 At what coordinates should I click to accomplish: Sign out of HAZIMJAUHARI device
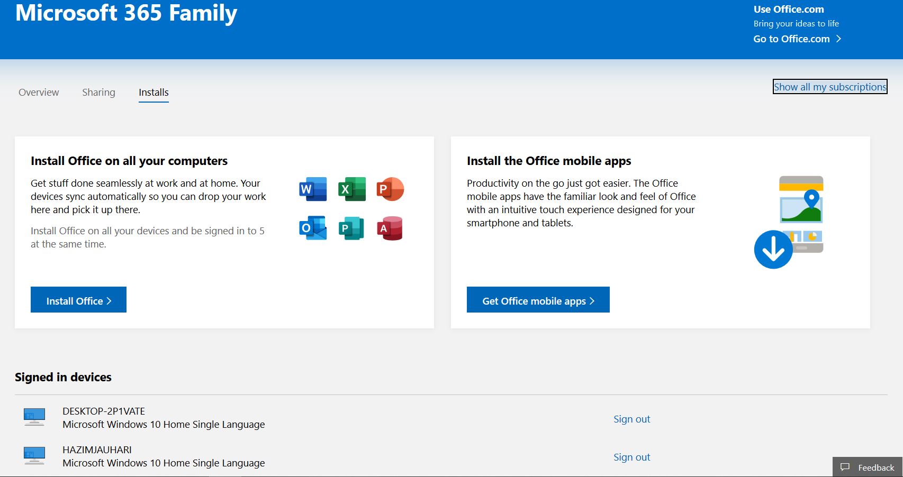(x=631, y=457)
